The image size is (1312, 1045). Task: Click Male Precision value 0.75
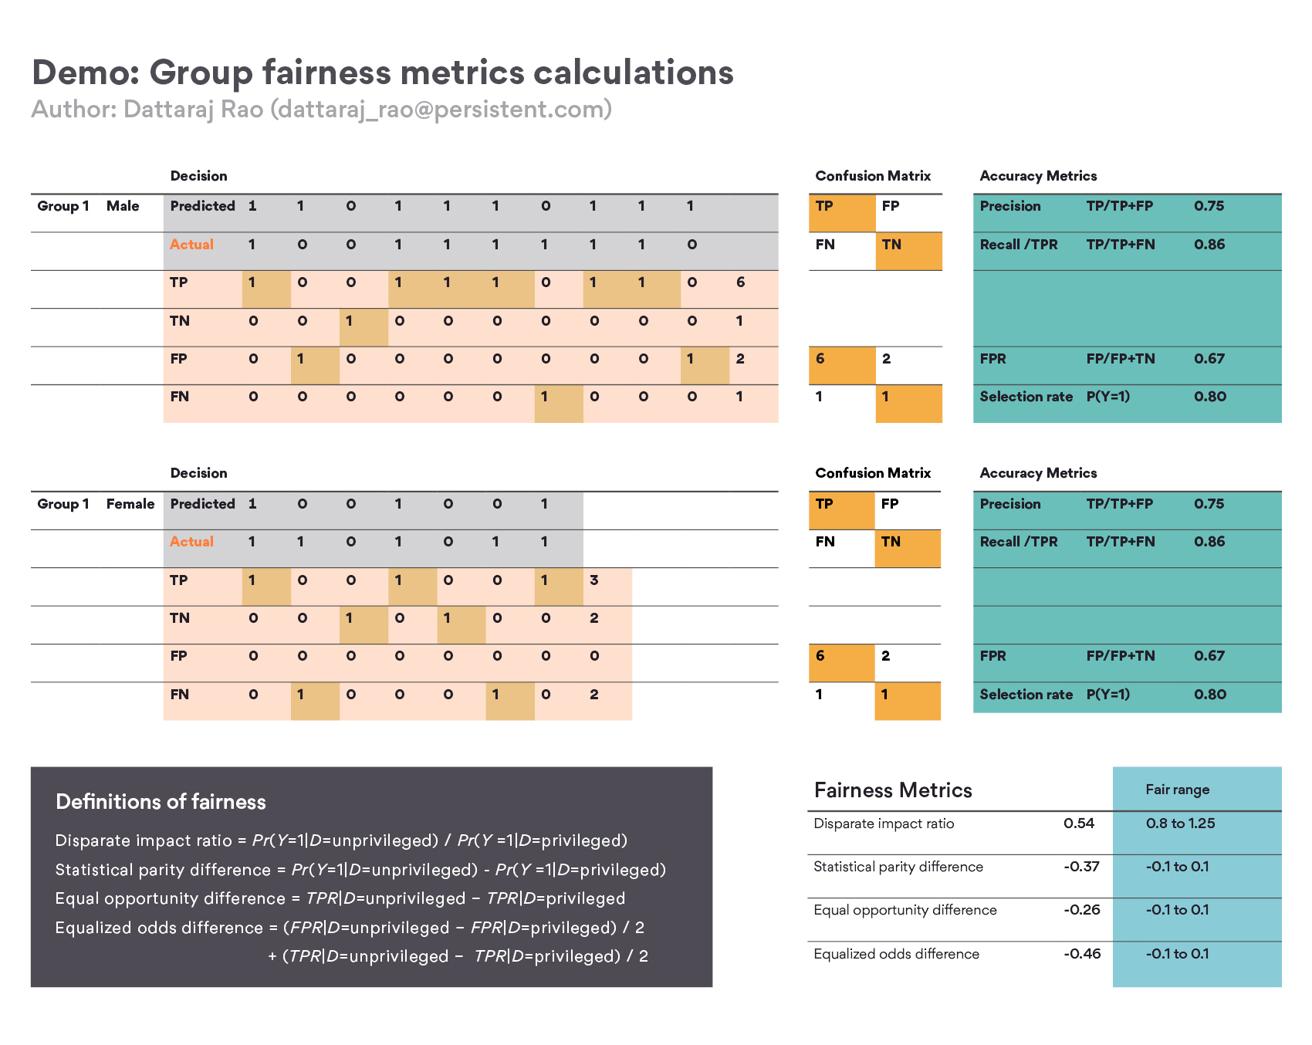[x=1209, y=206]
